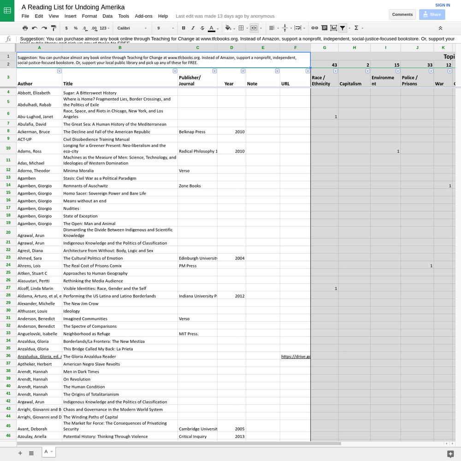Activate the paint format tool
461x461 pixels.
53,28
